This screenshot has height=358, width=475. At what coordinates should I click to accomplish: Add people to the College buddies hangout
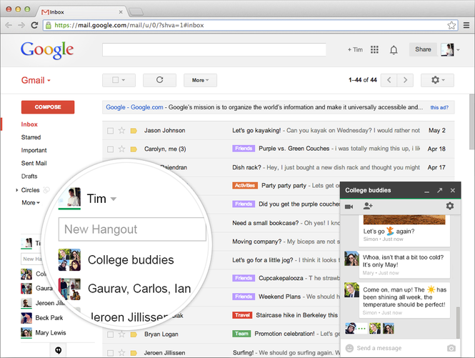click(368, 206)
